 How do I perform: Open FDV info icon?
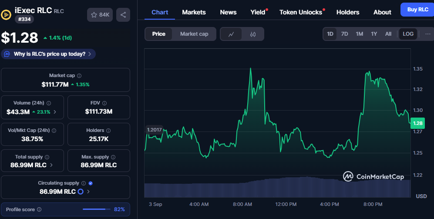(x=104, y=103)
